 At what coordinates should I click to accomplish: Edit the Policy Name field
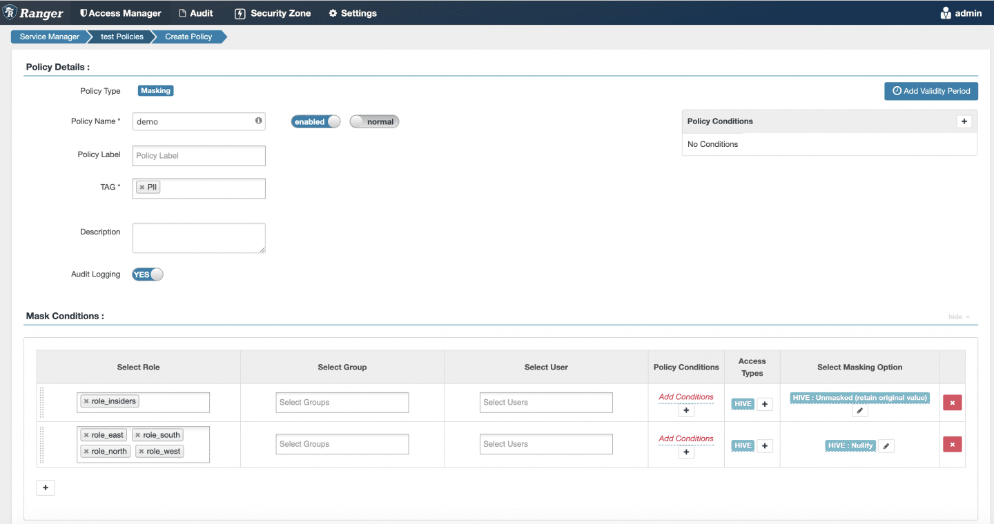point(199,121)
